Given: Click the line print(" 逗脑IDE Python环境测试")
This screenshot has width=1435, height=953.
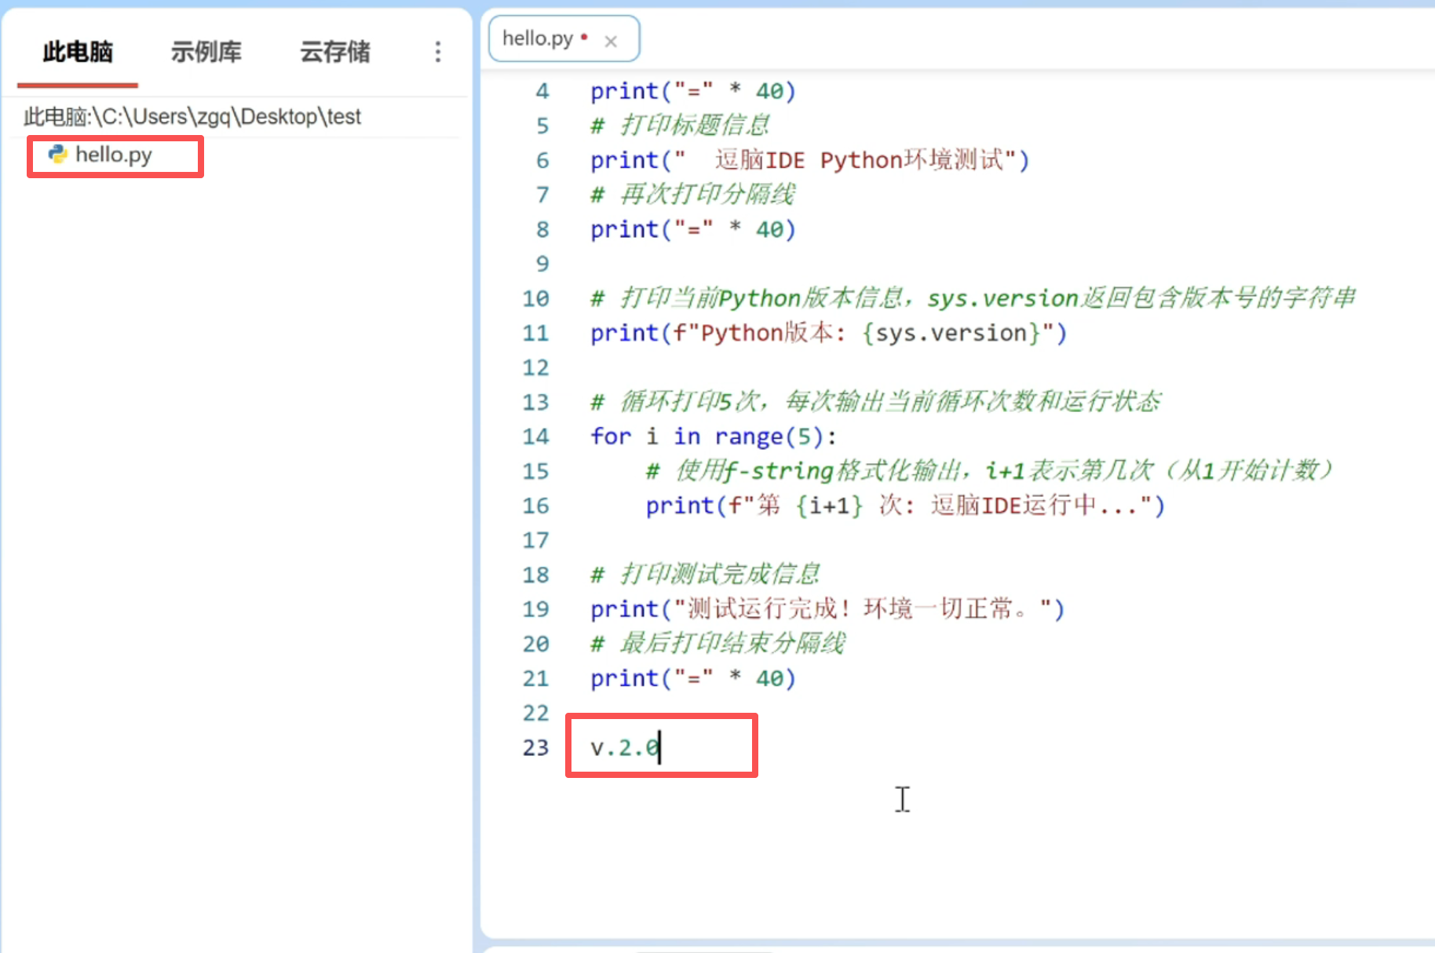Looking at the screenshot, I should tap(809, 160).
